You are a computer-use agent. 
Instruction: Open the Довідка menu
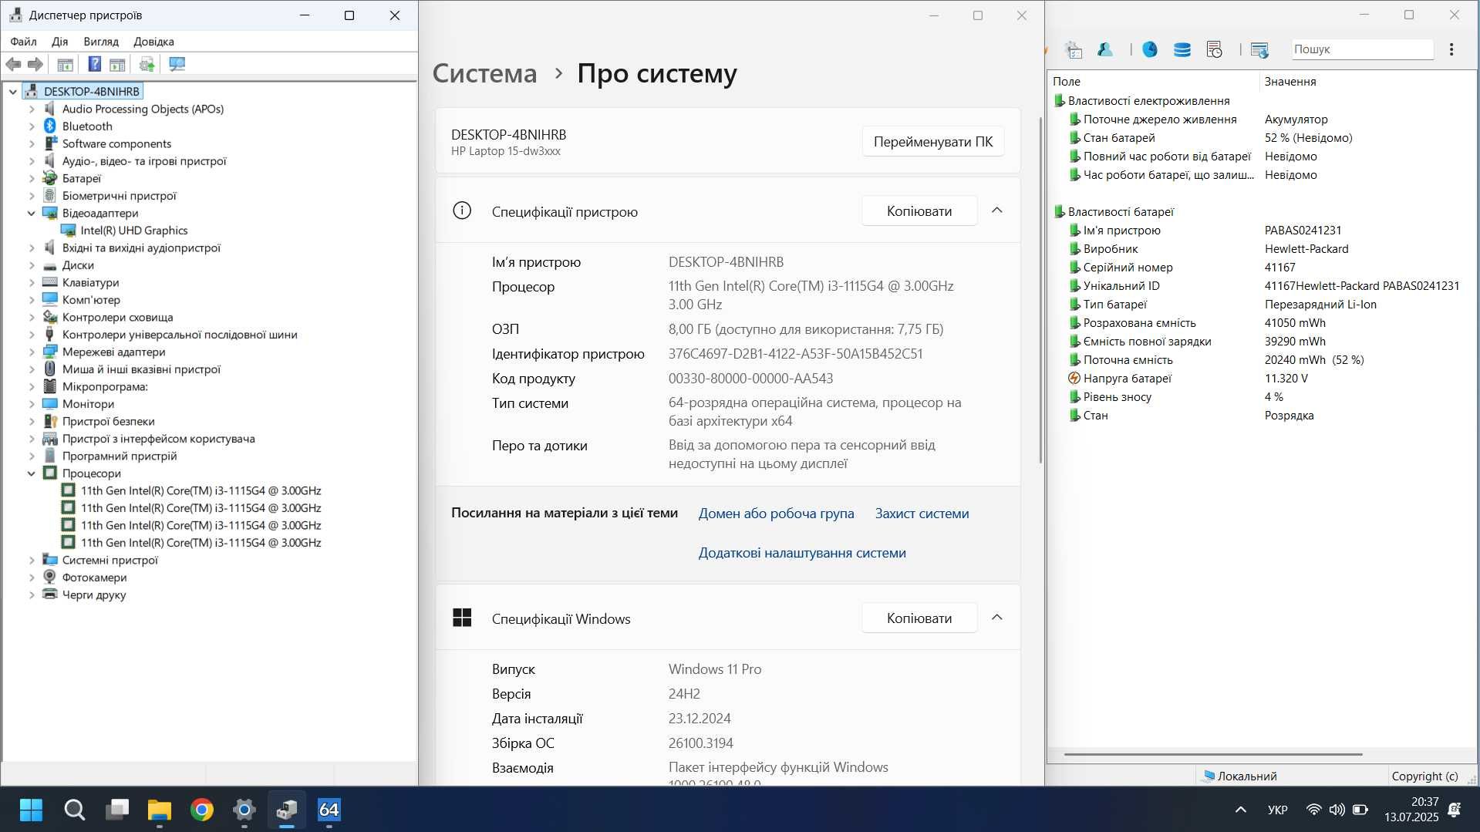pyautogui.click(x=153, y=42)
